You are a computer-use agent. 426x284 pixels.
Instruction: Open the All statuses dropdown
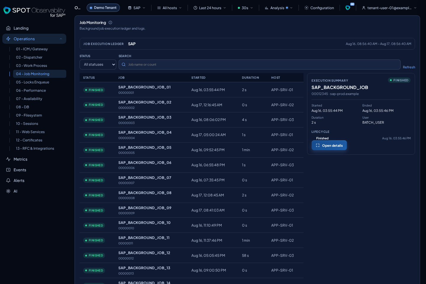click(98, 64)
